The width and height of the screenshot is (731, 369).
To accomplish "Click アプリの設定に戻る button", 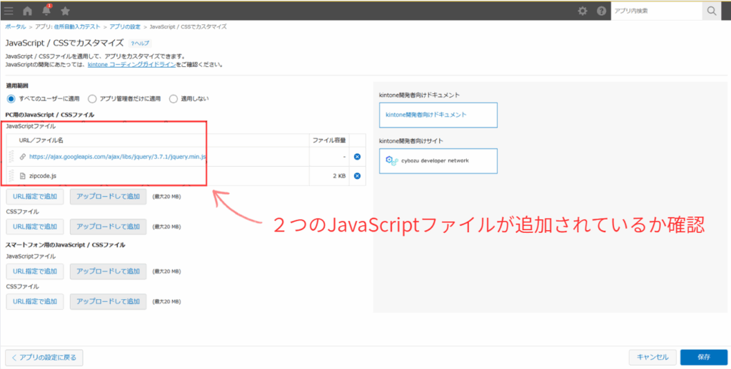I will (44, 358).
